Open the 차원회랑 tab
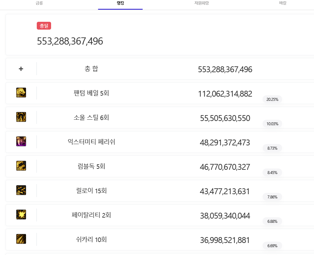 click(202, 3)
